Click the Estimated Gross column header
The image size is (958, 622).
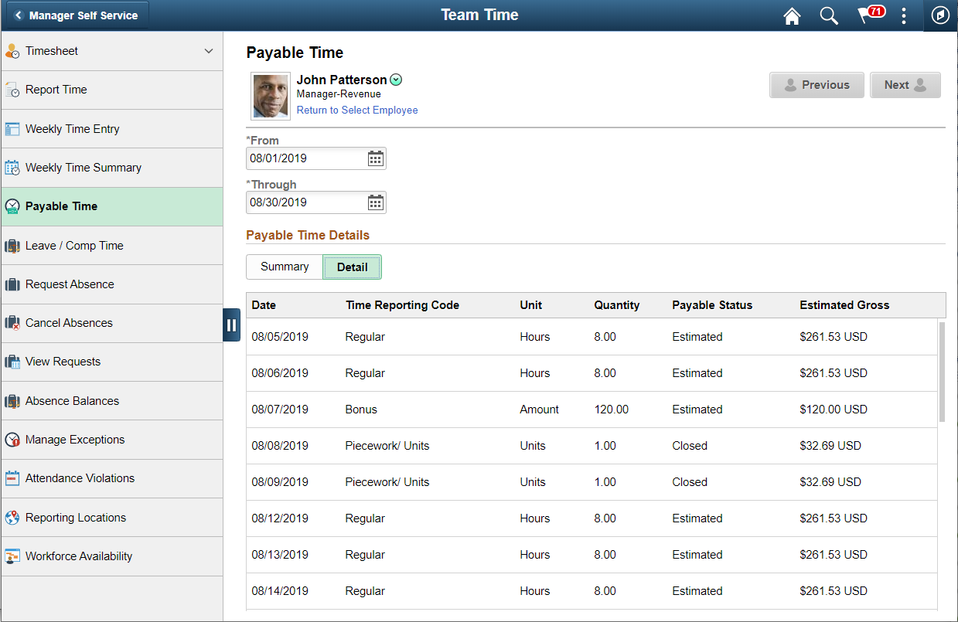(x=844, y=305)
